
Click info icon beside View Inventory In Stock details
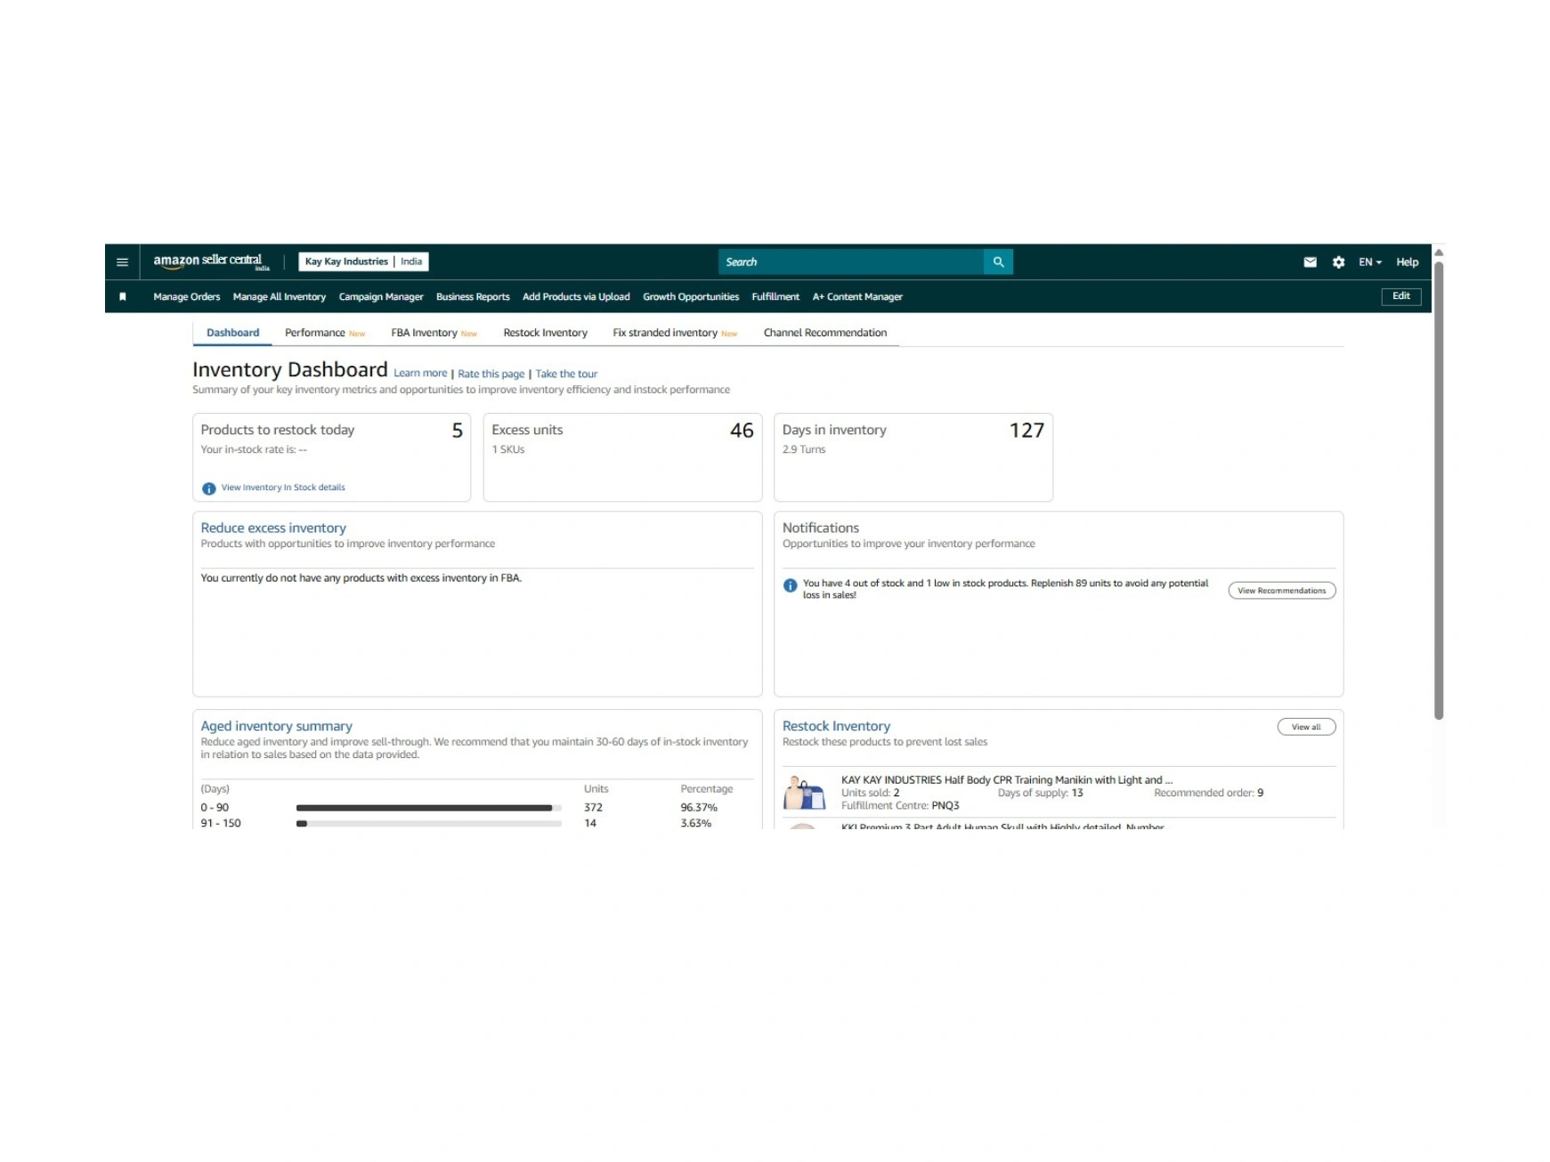coord(208,488)
